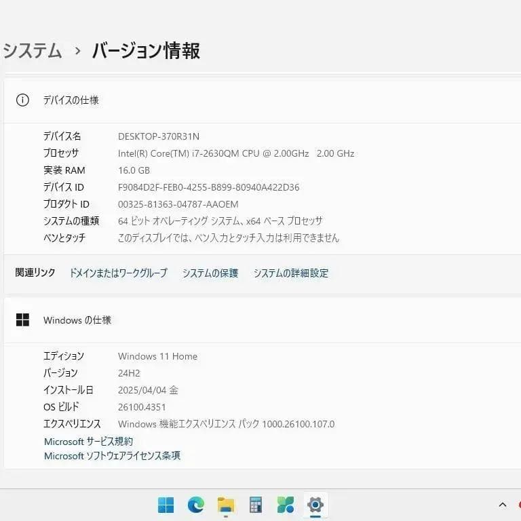Open システムの詳細設定 link
This screenshot has height=521, width=521.
pyautogui.click(x=291, y=273)
